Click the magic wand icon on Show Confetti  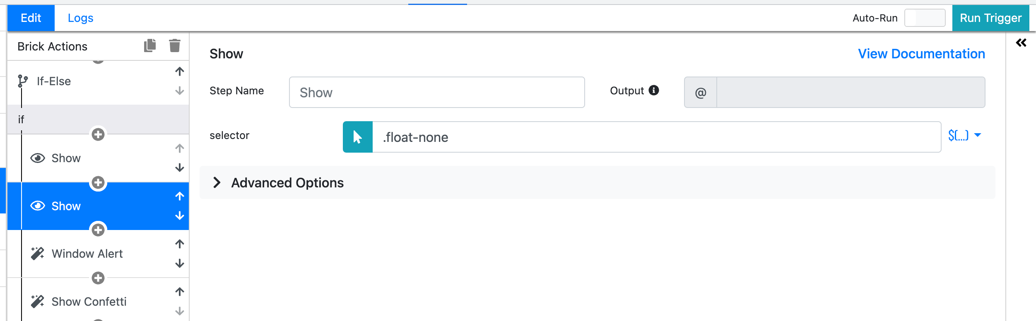tap(38, 302)
